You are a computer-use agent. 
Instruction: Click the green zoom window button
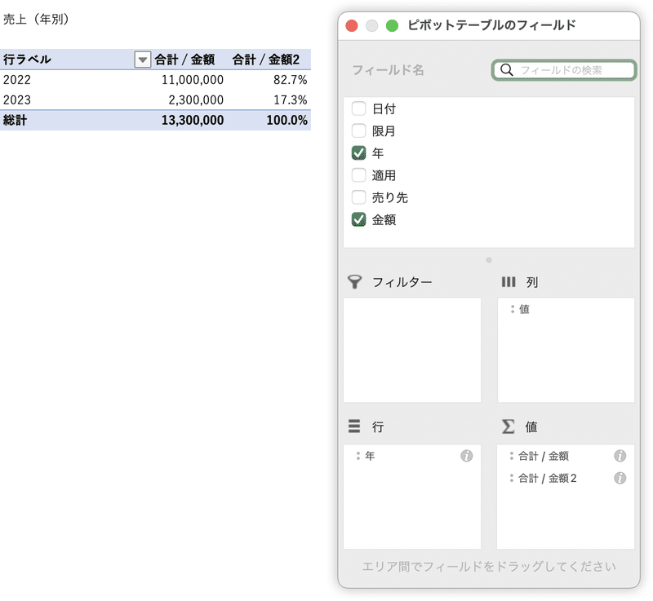pyautogui.click(x=392, y=26)
